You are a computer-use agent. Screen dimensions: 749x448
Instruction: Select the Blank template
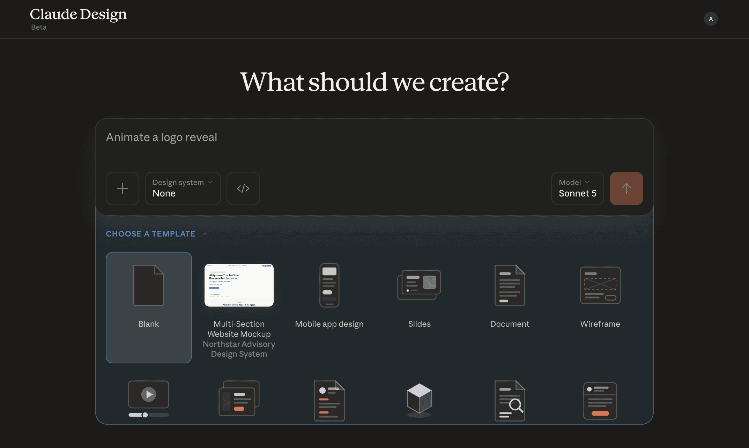point(149,308)
